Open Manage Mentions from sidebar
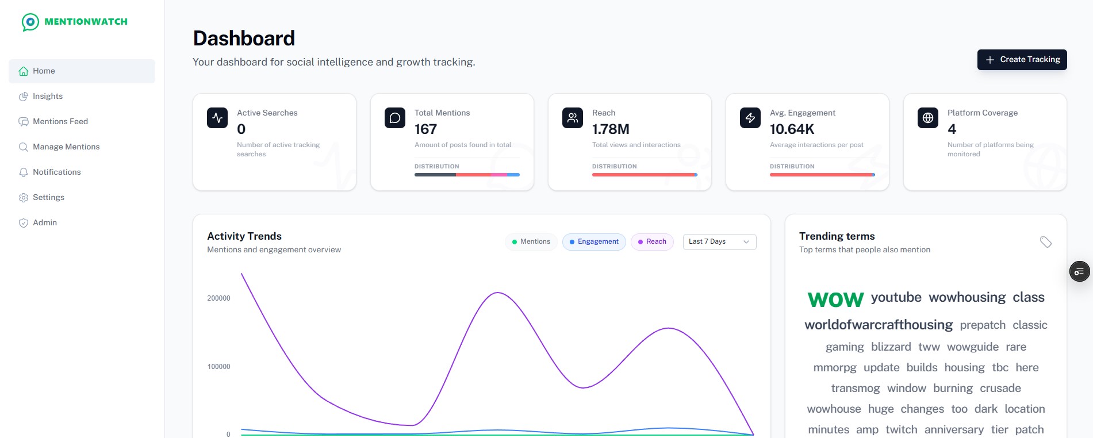This screenshot has width=1093, height=438. click(x=66, y=147)
